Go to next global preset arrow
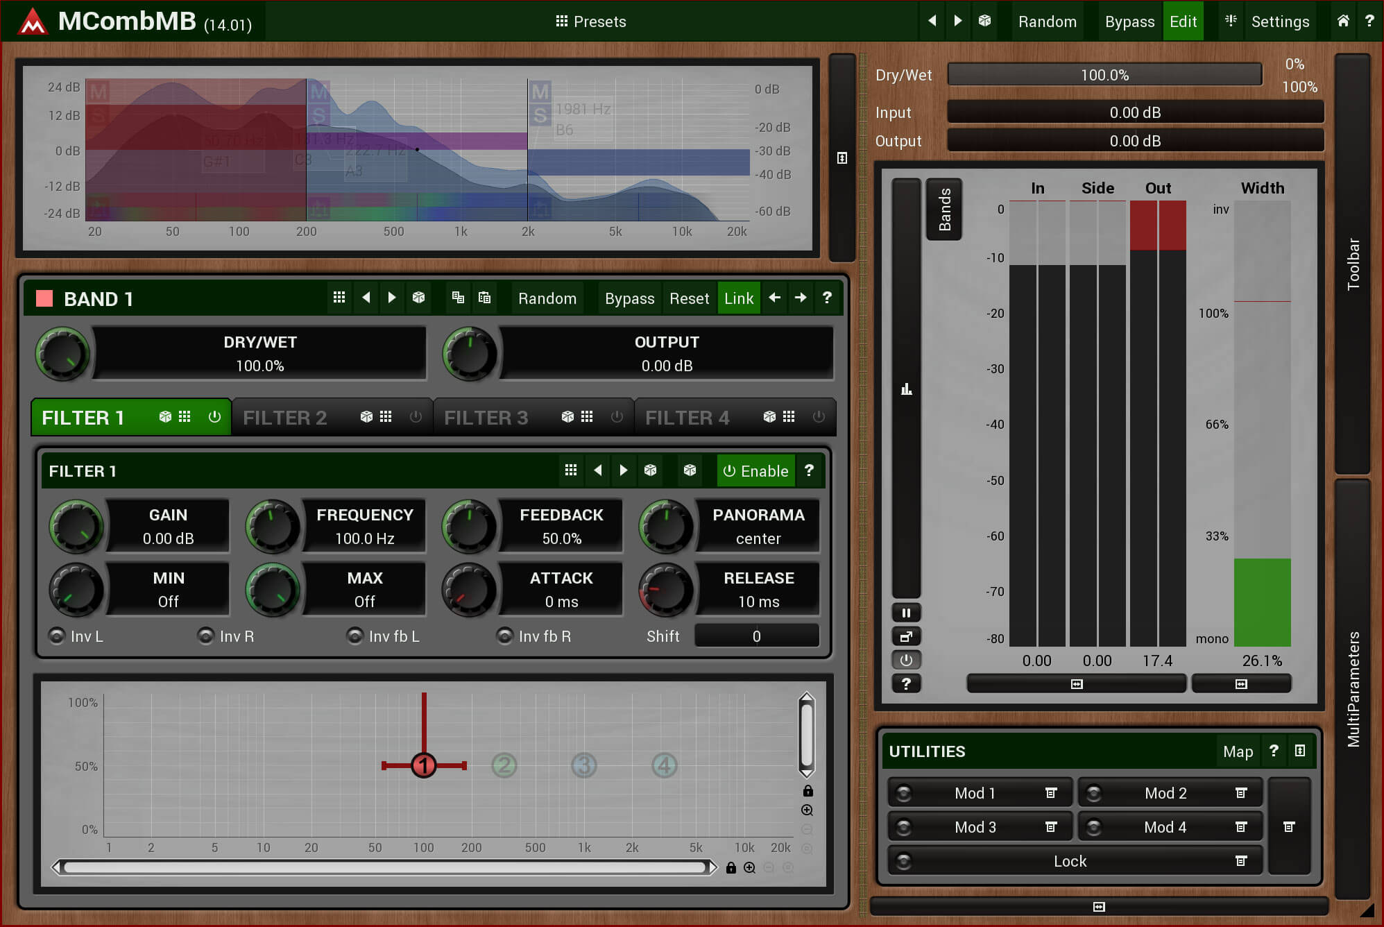Image resolution: width=1384 pixels, height=927 pixels. [957, 21]
